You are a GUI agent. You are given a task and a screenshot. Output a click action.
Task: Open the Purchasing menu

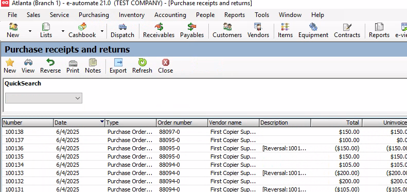pos(94,15)
